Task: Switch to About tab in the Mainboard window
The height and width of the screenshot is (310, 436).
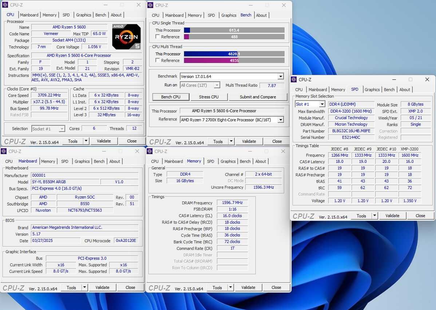Action: click(115, 161)
